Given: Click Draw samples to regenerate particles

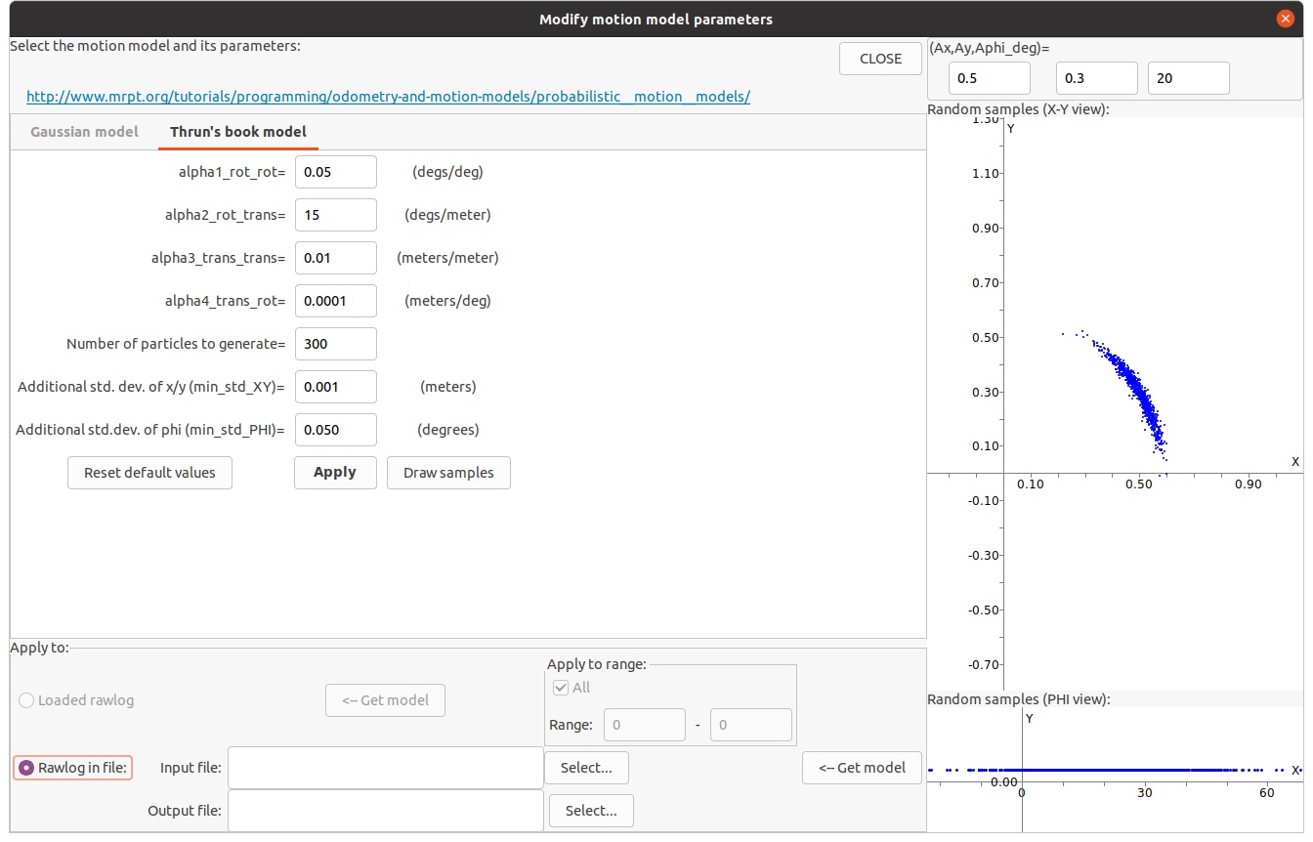Looking at the screenshot, I should coord(448,473).
